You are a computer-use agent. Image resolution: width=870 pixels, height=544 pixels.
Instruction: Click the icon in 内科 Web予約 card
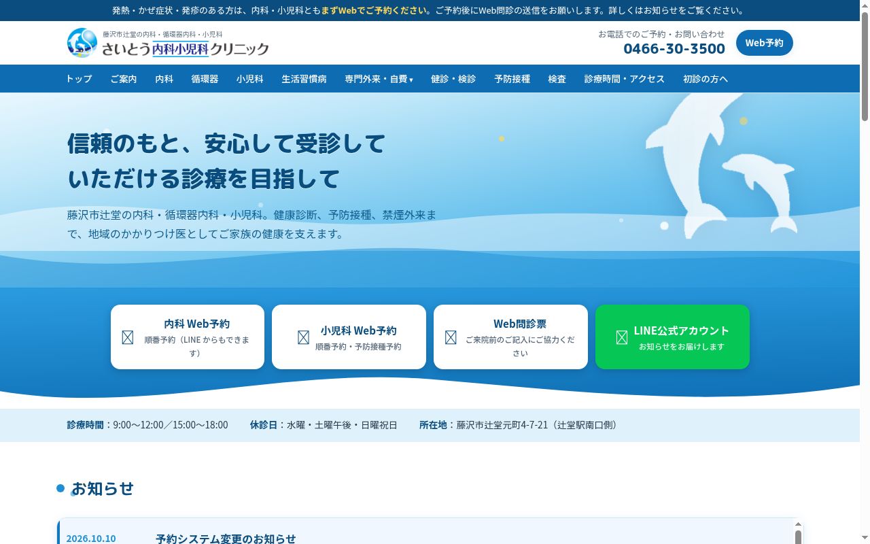pyautogui.click(x=128, y=337)
